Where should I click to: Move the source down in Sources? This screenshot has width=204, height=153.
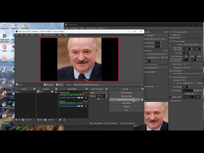click(x=52, y=120)
